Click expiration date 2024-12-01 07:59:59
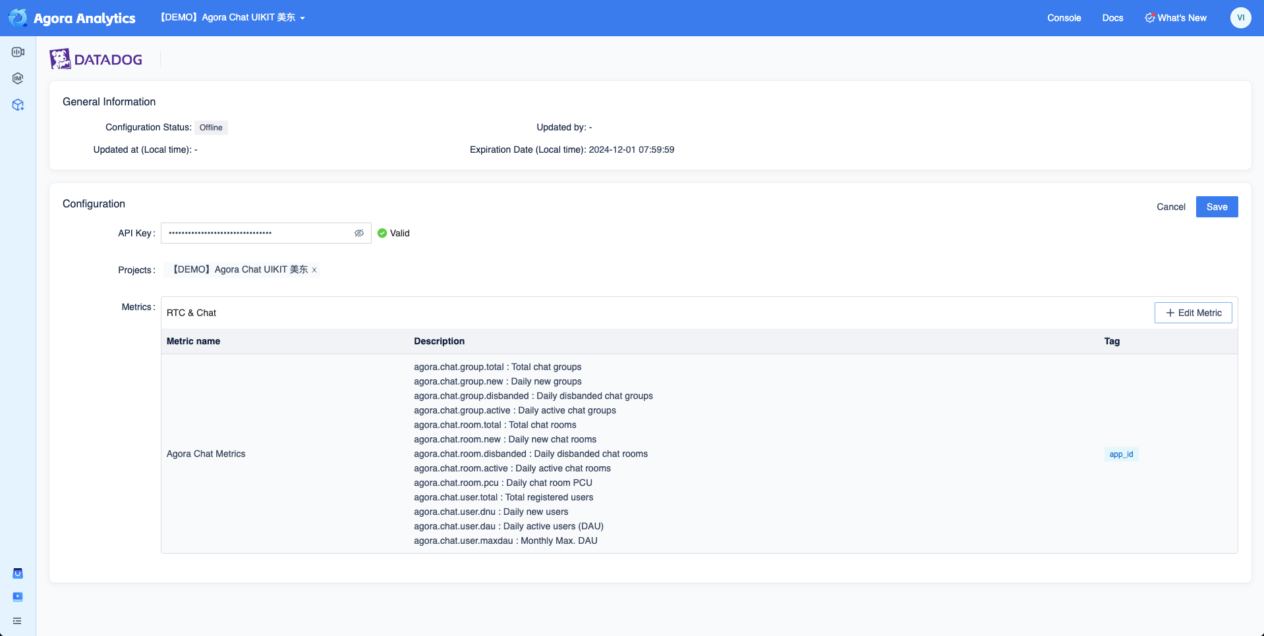This screenshot has width=1264, height=636. coord(631,149)
